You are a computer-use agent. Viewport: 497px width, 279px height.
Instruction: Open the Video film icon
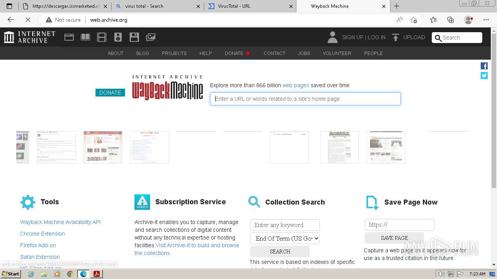click(102, 37)
